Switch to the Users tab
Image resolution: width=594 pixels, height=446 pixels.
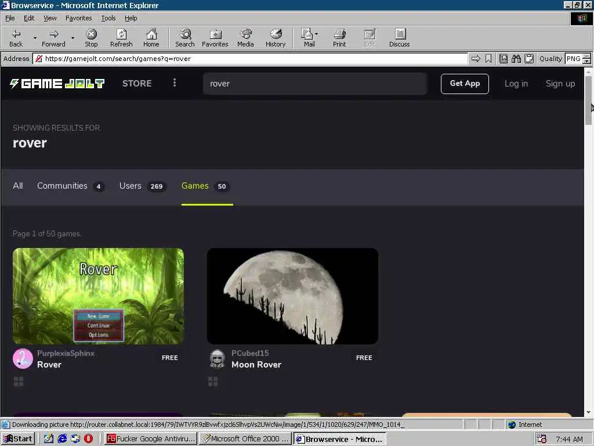click(x=143, y=186)
